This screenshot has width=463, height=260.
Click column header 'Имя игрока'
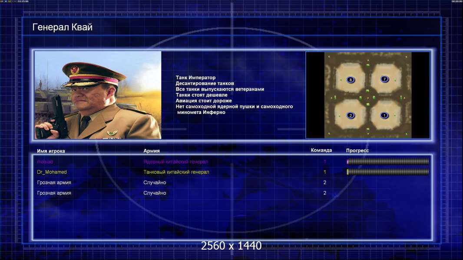[x=51, y=151]
